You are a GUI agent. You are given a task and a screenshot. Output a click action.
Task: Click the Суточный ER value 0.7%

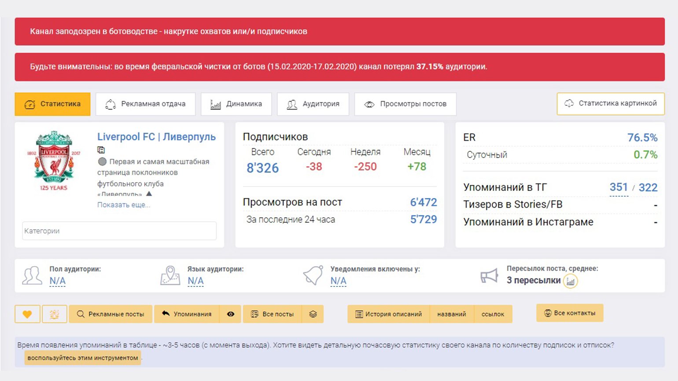click(645, 155)
